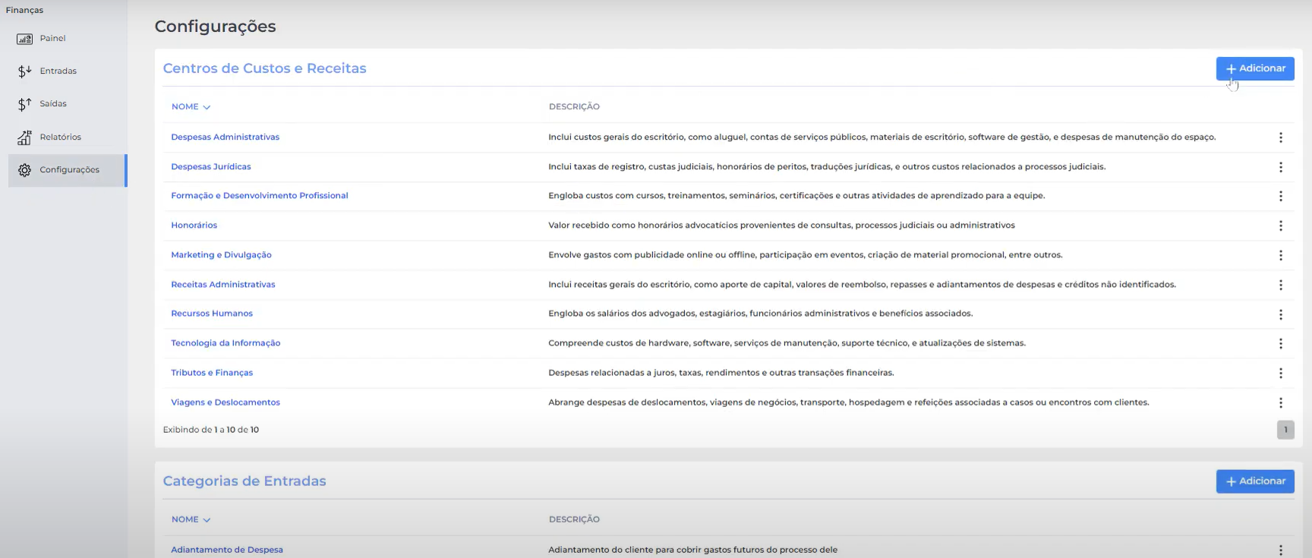Open three-dot menu for Marketing e Divulgação
The image size is (1312, 558).
pos(1280,255)
